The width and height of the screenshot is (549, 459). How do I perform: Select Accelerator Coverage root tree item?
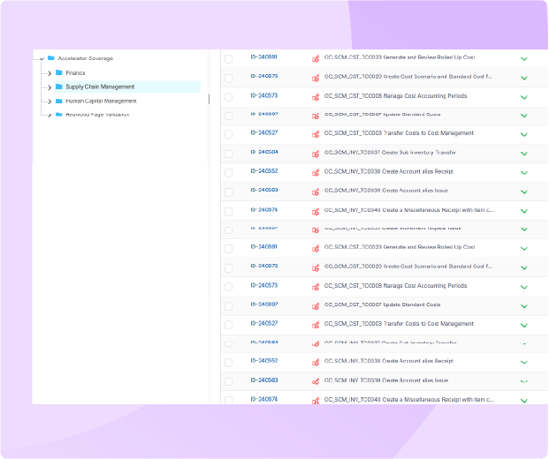(x=85, y=58)
